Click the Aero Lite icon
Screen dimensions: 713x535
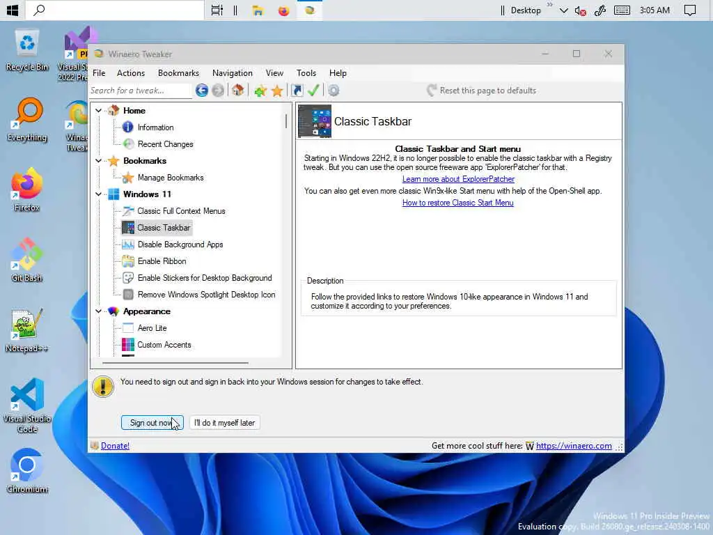tap(128, 328)
